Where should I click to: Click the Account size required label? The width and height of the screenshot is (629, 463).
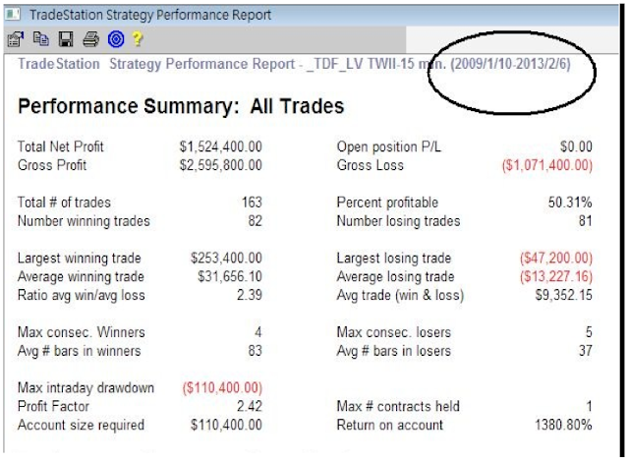pyautogui.click(x=81, y=426)
